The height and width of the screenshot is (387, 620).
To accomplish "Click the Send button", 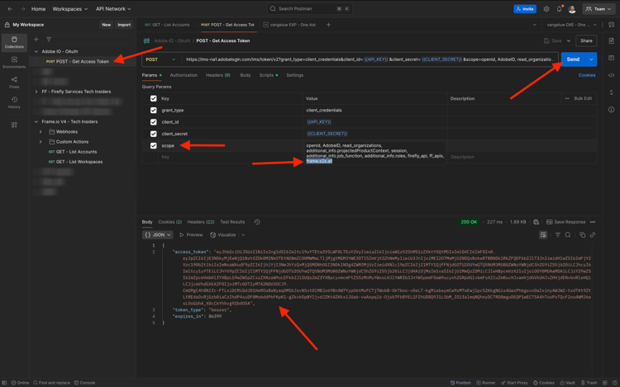I will pyautogui.click(x=574, y=59).
